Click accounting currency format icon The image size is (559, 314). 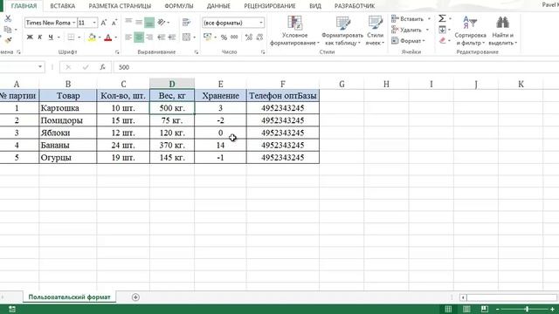pos(208,37)
